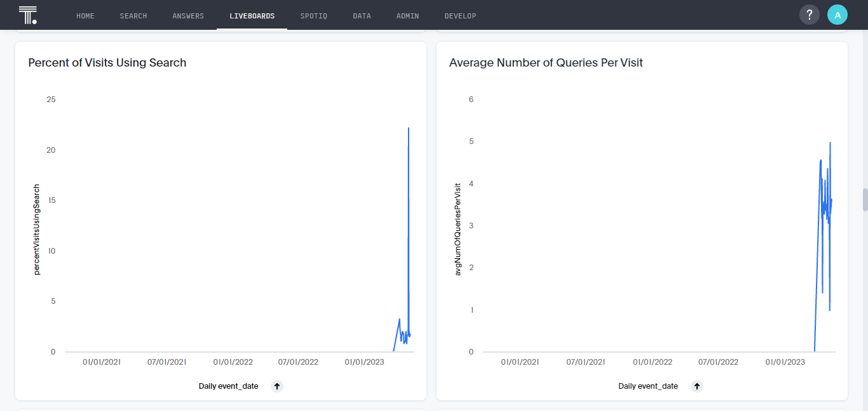868x411 pixels.
Task: Navigate to the Data tab
Action: pyautogui.click(x=362, y=16)
